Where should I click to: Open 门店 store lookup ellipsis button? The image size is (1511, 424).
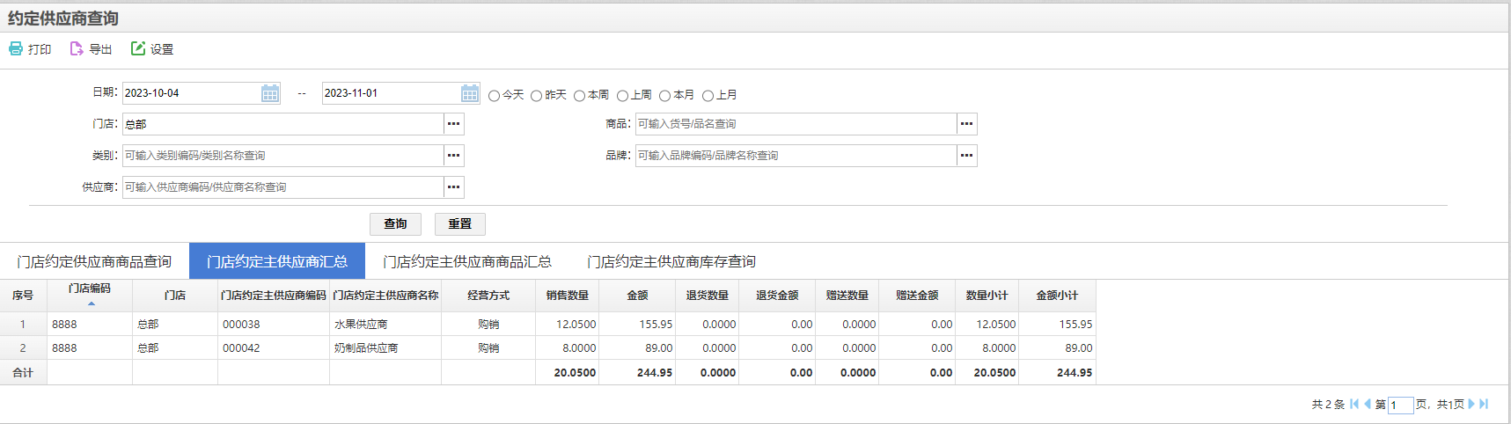454,124
